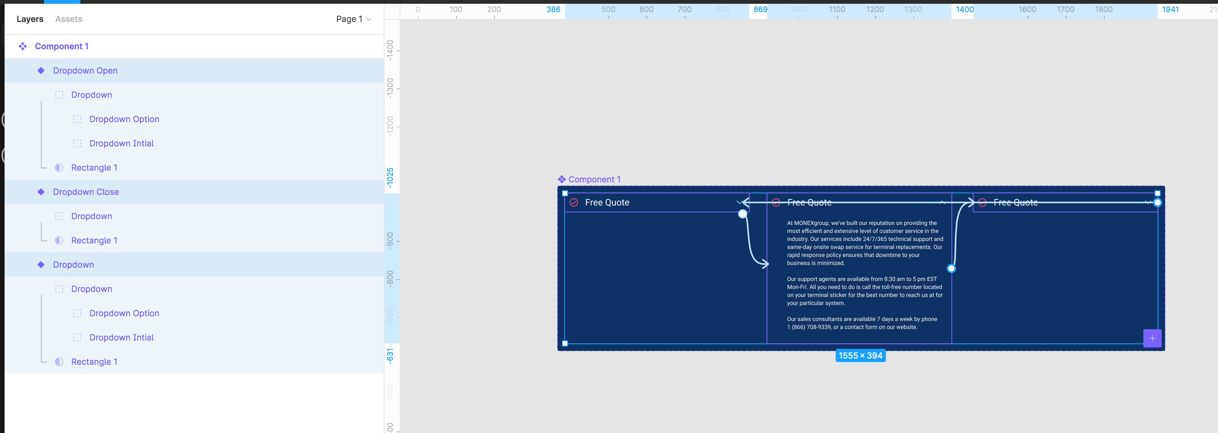Click the Dropdown Open variant diamond icon
This screenshot has height=433, width=1218.
[x=41, y=71]
